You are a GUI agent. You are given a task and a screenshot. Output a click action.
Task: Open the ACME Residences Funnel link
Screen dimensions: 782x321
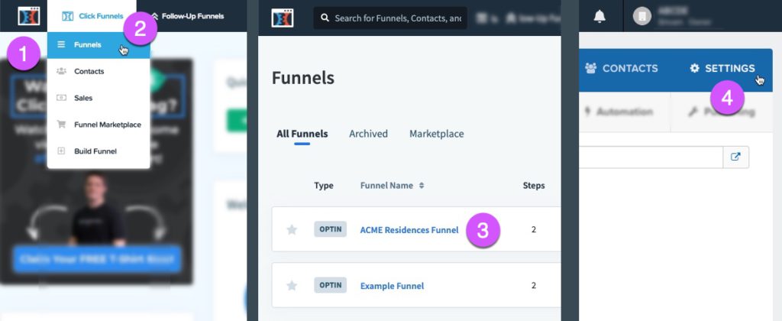point(409,230)
